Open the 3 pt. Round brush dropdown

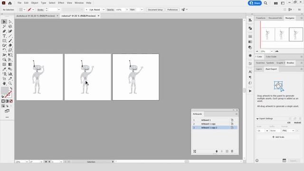coord(104,9)
